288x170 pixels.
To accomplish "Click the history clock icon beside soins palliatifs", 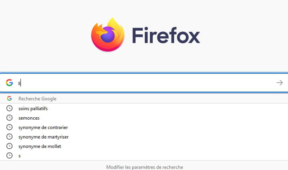I will tap(9, 108).
